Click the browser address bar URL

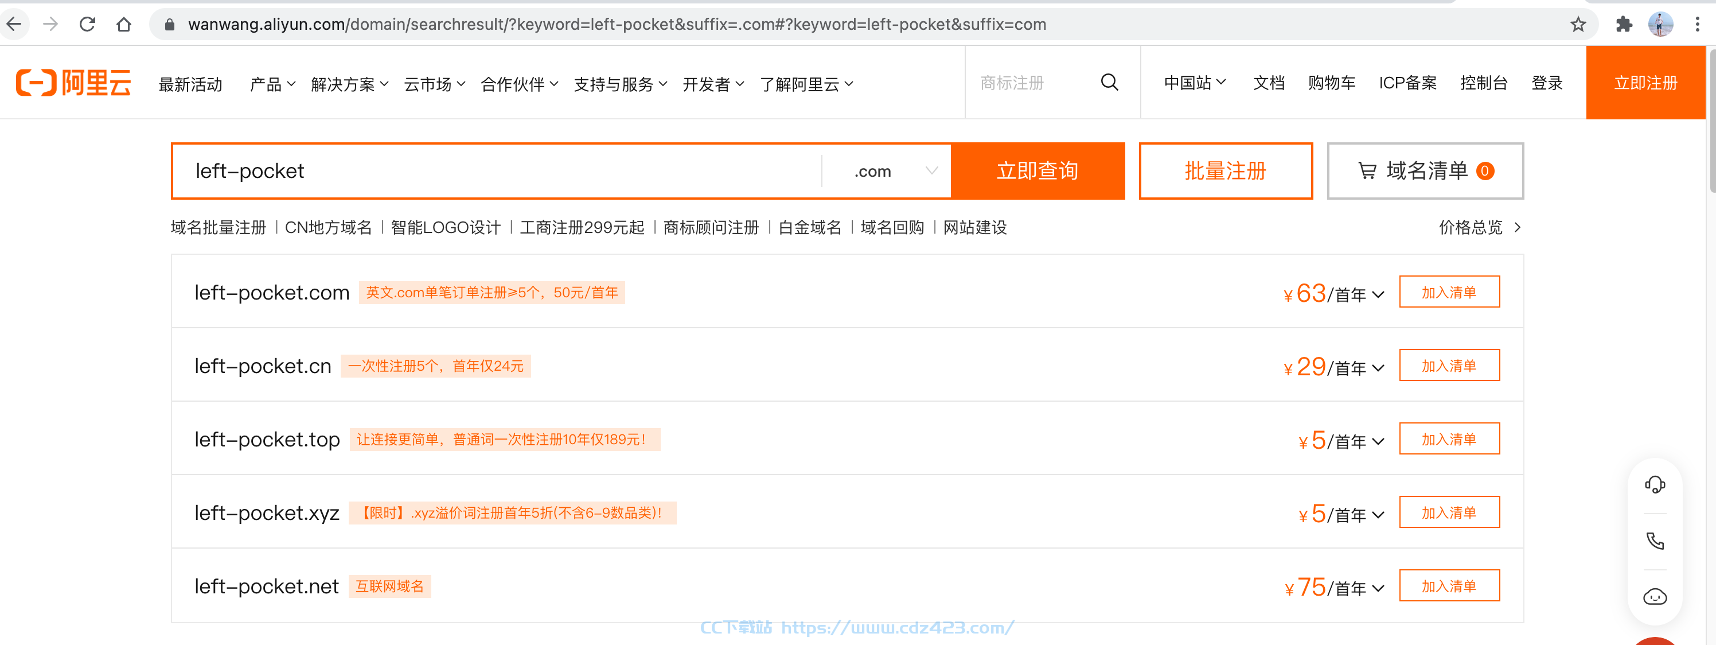click(617, 25)
